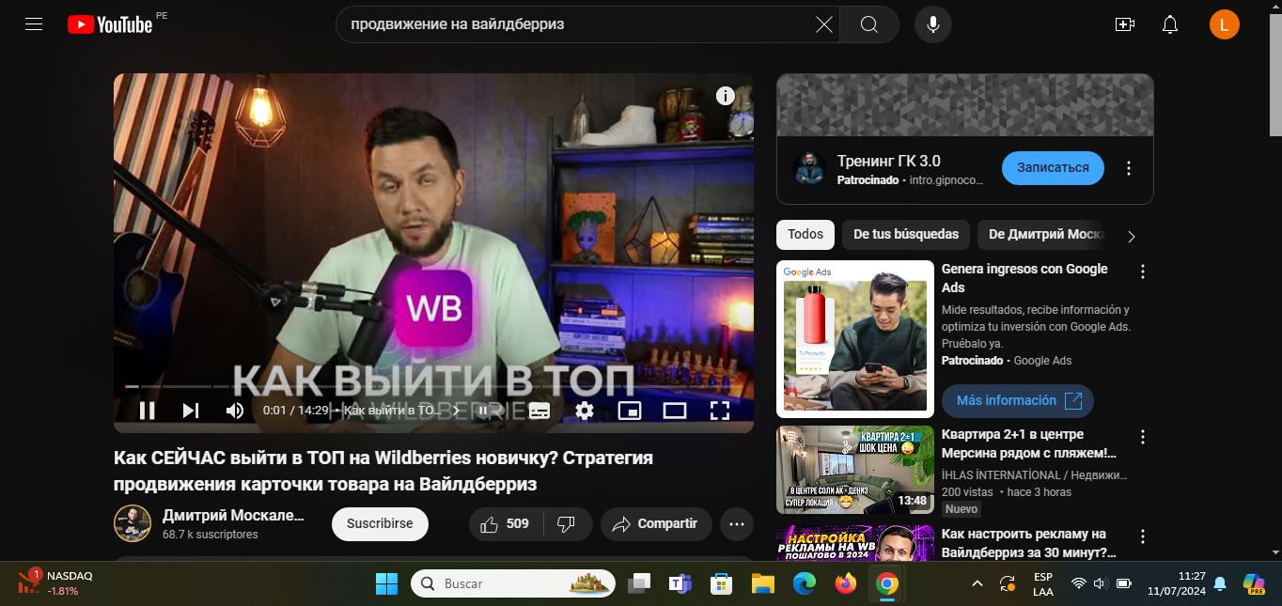Open the Windows Start button
1282x606 pixels.
click(x=386, y=583)
